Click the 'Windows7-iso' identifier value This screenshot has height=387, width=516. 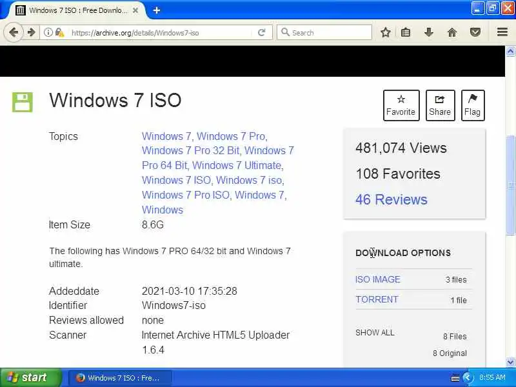(x=174, y=305)
